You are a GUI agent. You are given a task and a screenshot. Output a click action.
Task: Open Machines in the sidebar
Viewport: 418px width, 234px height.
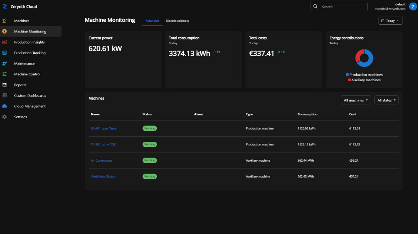tap(31, 21)
